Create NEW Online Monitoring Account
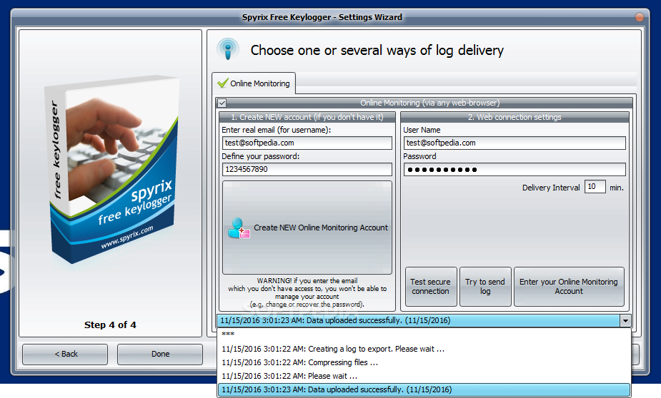The height and width of the screenshot is (398, 661). click(307, 228)
